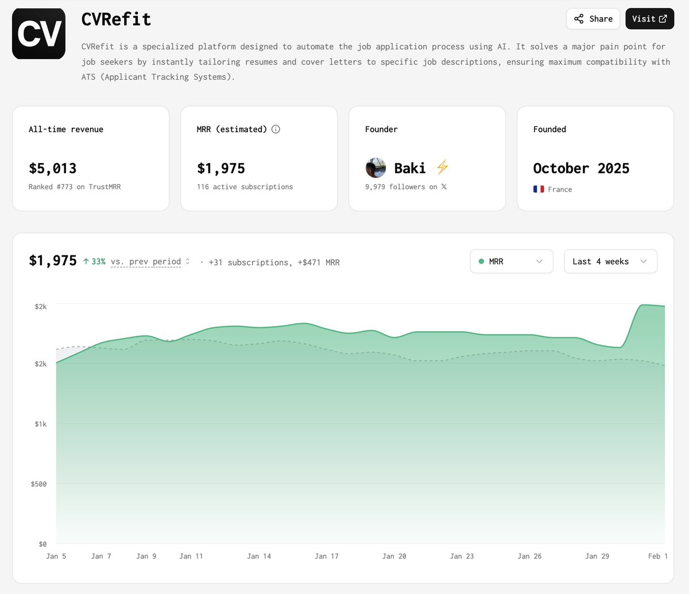
Task: Open the Visit external link button
Action: tap(649, 19)
